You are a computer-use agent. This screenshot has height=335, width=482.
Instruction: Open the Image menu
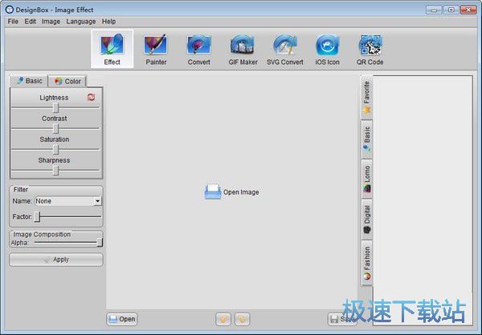click(x=51, y=22)
